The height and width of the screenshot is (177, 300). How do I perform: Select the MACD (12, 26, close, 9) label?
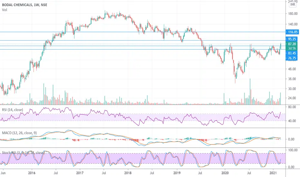(x=19, y=133)
